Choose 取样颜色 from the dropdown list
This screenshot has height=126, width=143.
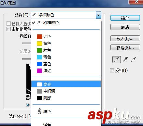pos(66,22)
